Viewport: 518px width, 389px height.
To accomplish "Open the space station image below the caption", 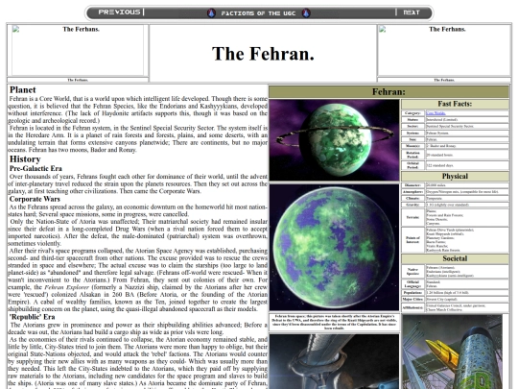I will (335, 361).
